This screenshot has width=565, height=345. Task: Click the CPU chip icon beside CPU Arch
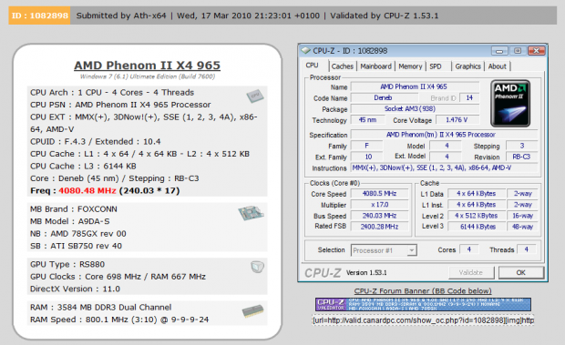(255, 96)
